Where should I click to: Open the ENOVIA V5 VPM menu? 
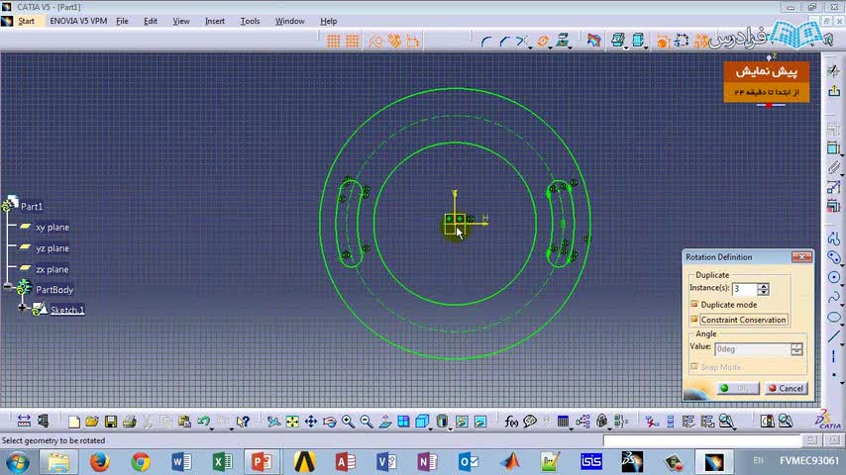[x=78, y=21]
